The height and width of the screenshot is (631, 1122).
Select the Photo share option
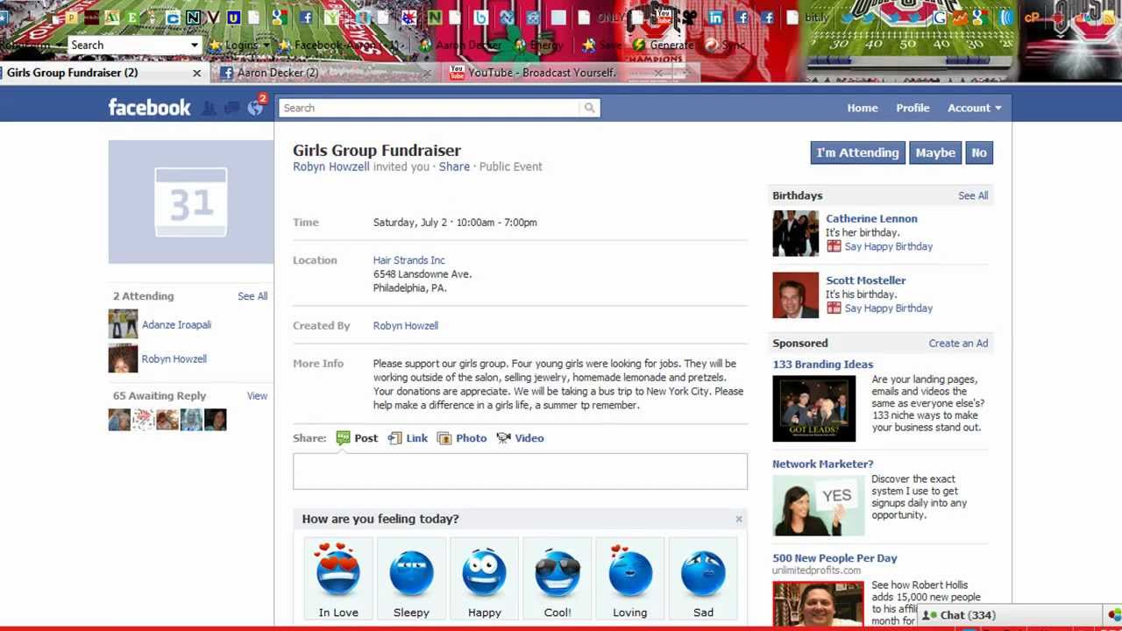coord(462,438)
